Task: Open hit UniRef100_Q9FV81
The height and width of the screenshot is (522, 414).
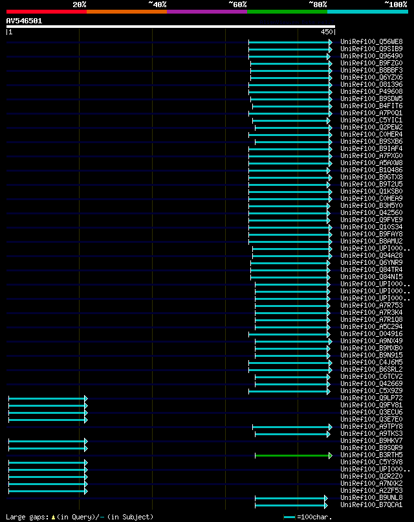Action: [x=371, y=405]
